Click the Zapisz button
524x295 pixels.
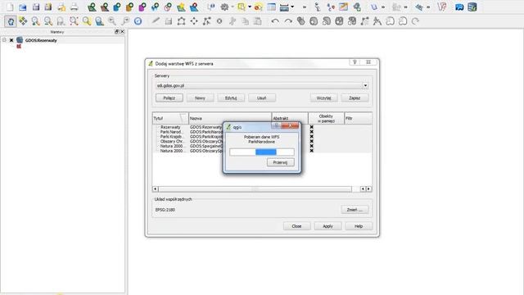point(355,98)
